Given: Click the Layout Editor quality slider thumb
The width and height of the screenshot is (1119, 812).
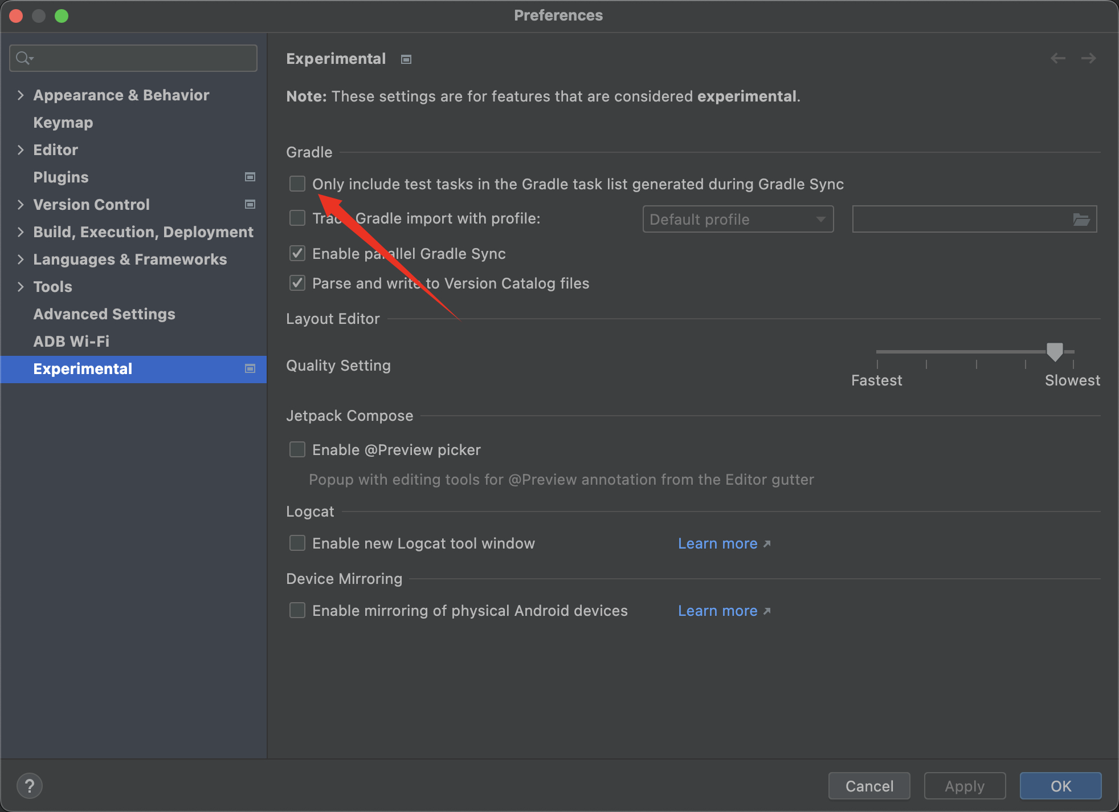Looking at the screenshot, I should click(1055, 351).
